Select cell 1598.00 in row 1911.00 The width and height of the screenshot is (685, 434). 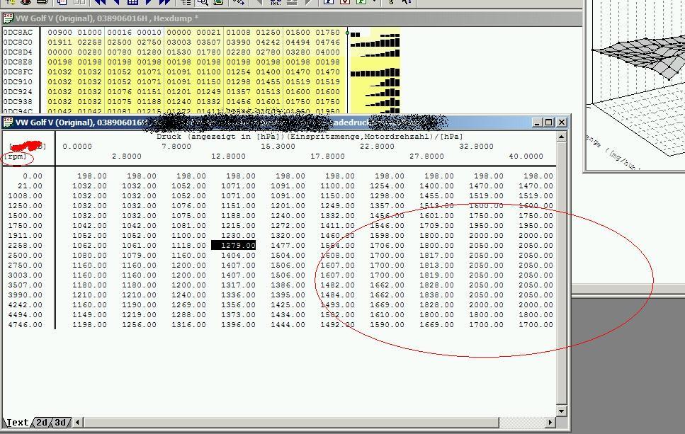pyautogui.click(x=387, y=235)
